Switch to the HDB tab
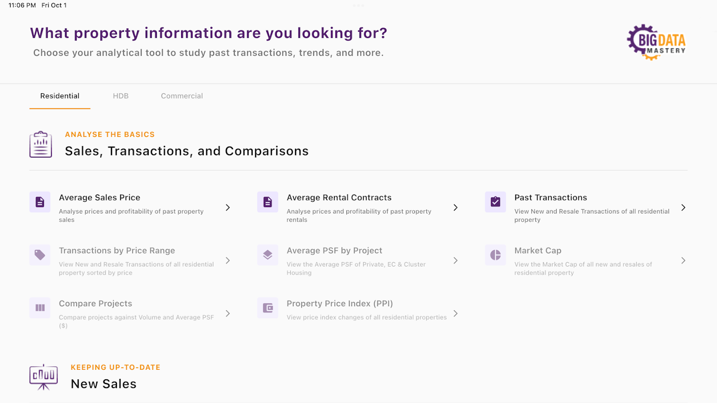The width and height of the screenshot is (717, 403). (121, 96)
